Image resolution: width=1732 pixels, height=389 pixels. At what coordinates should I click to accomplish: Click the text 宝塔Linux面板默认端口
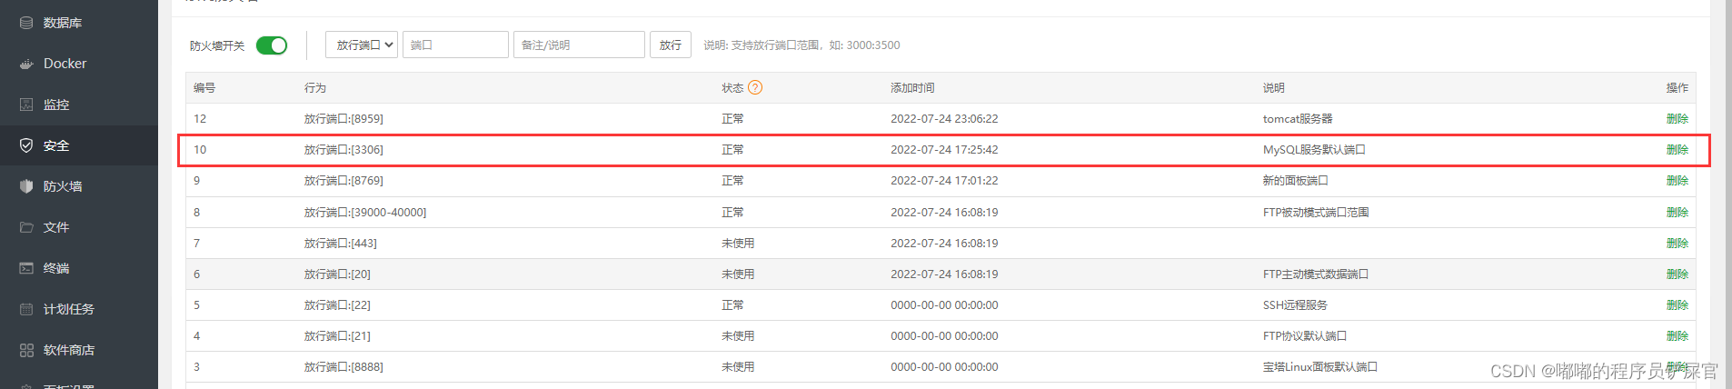pos(1320,367)
